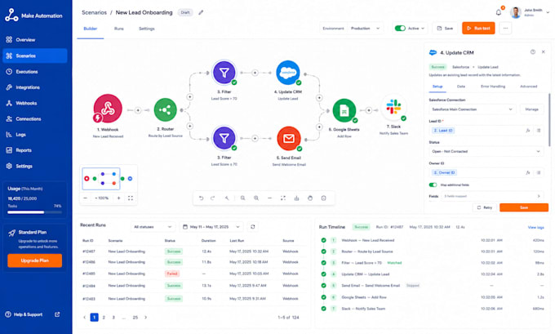The height and width of the screenshot is (334, 555).
Task: Select the green Router node
Action: point(166,109)
